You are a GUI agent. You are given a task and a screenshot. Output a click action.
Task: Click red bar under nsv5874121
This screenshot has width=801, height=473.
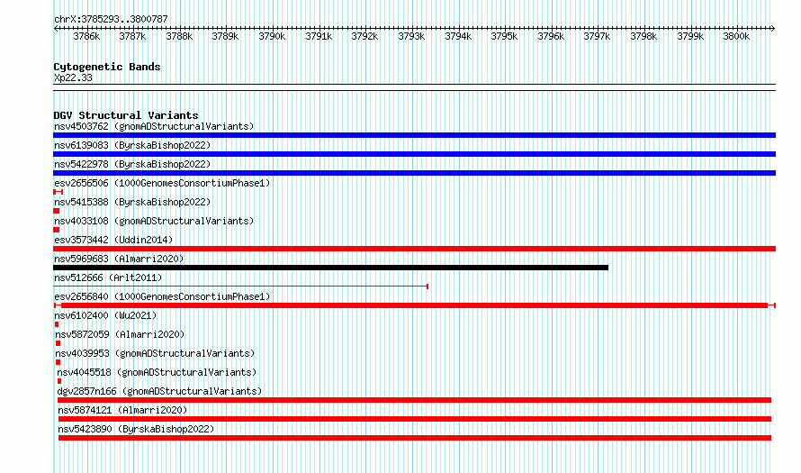coord(415,419)
